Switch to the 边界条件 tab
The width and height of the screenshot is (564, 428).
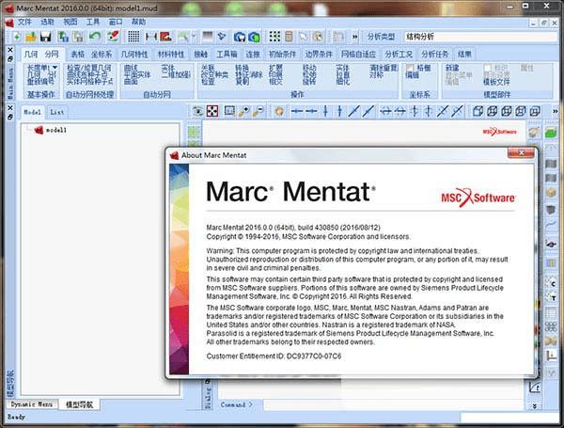point(319,55)
